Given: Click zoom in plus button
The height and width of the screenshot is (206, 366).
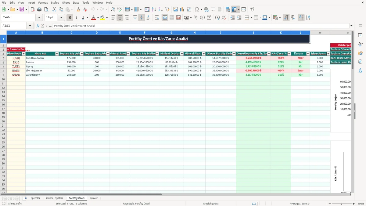Looking at the screenshot, I should (x=353, y=204).
